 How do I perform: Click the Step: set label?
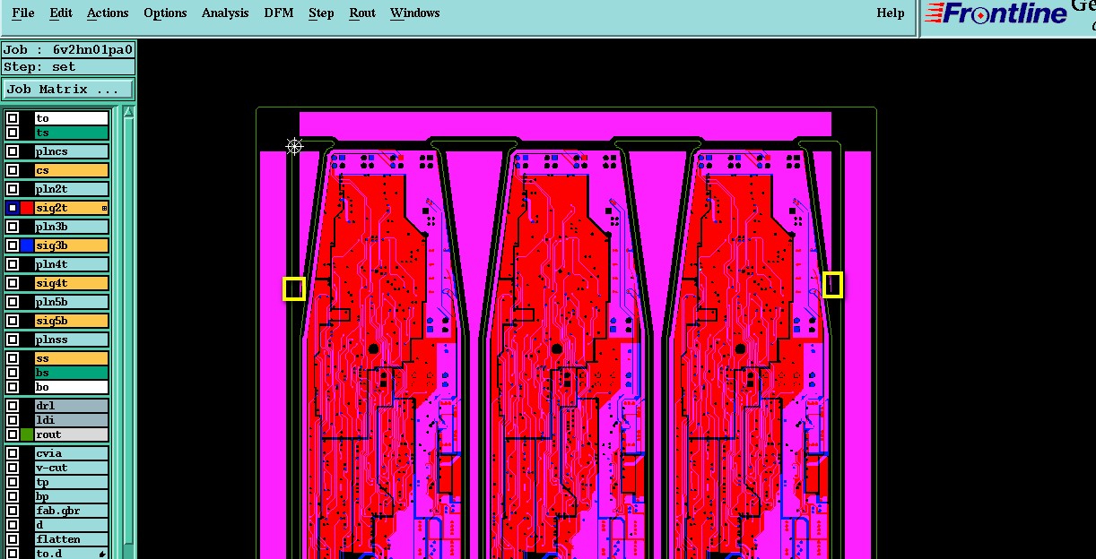click(x=68, y=67)
